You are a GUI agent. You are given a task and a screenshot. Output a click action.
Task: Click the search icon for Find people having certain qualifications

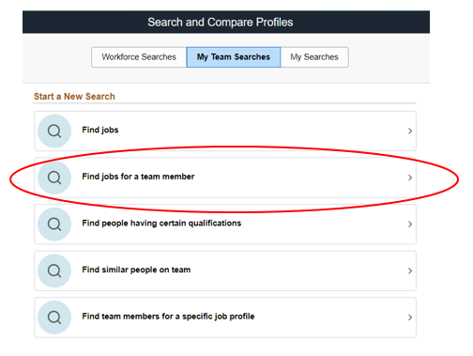tap(54, 224)
